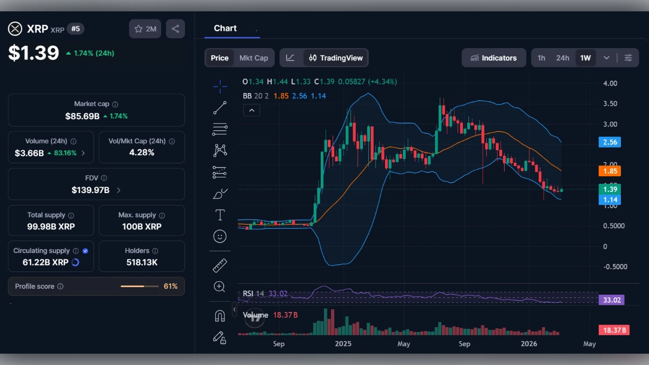Image resolution: width=649 pixels, height=365 pixels.
Task: Expand the timeframe dropdown next to 1W
Action: tap(606, 57)
